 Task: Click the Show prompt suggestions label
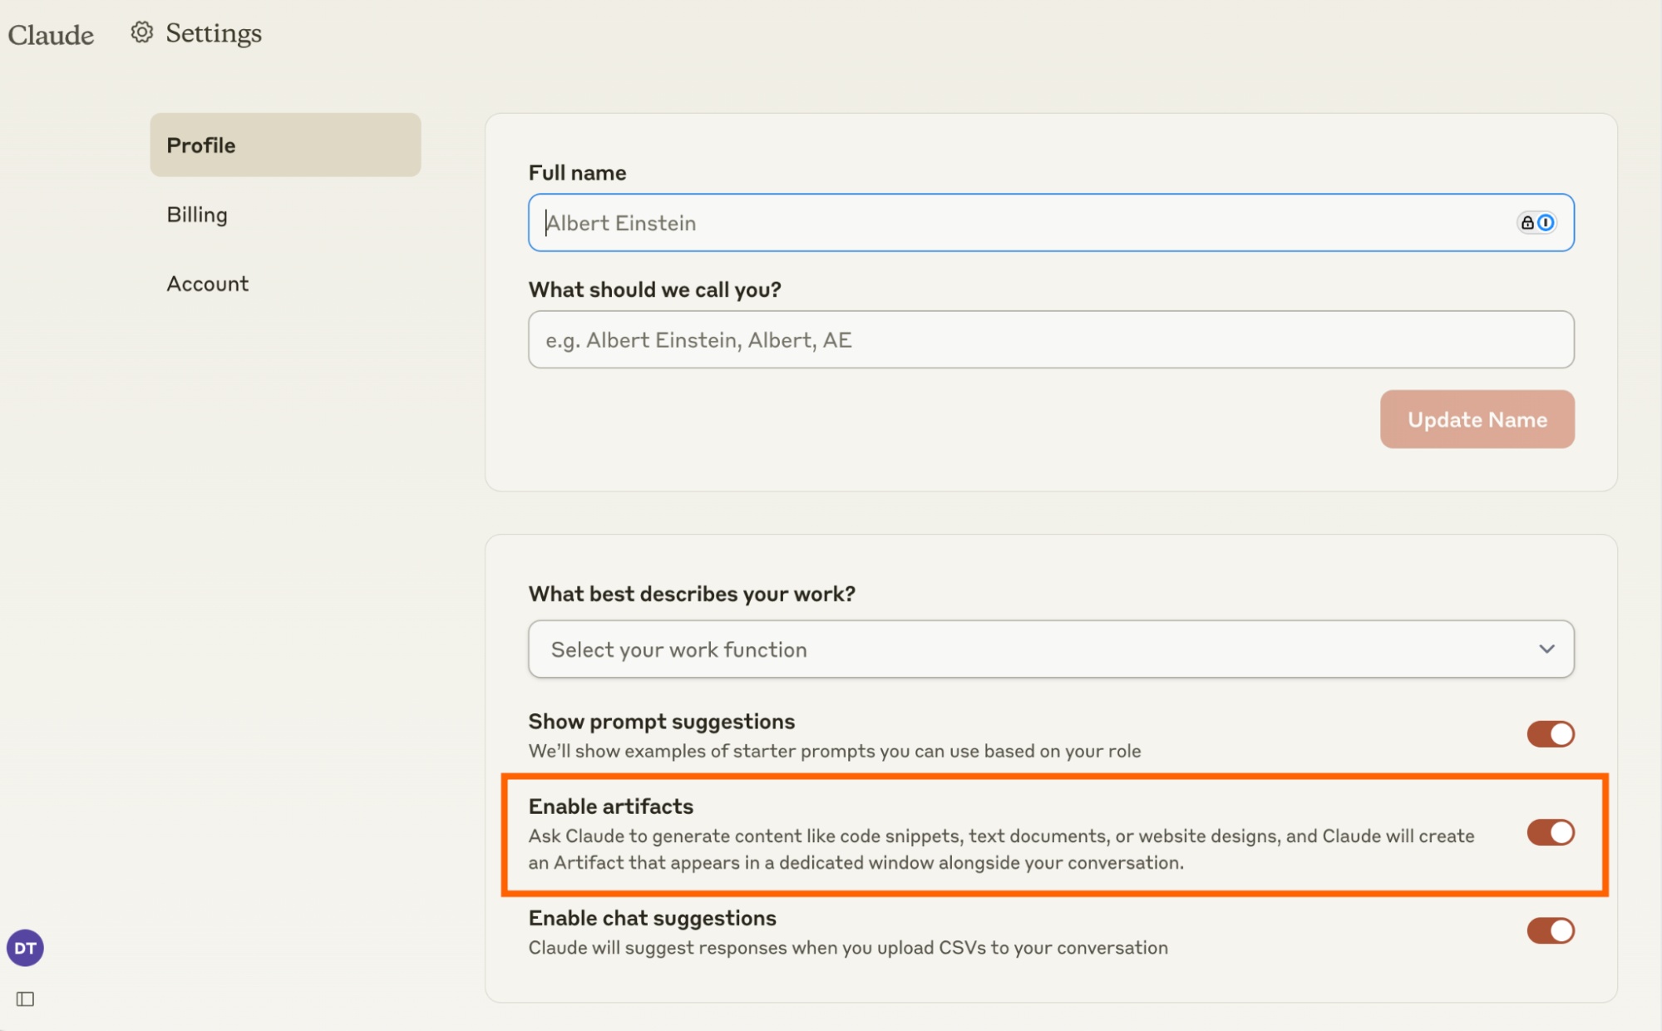pyautogui.click(x=661, y=722)
